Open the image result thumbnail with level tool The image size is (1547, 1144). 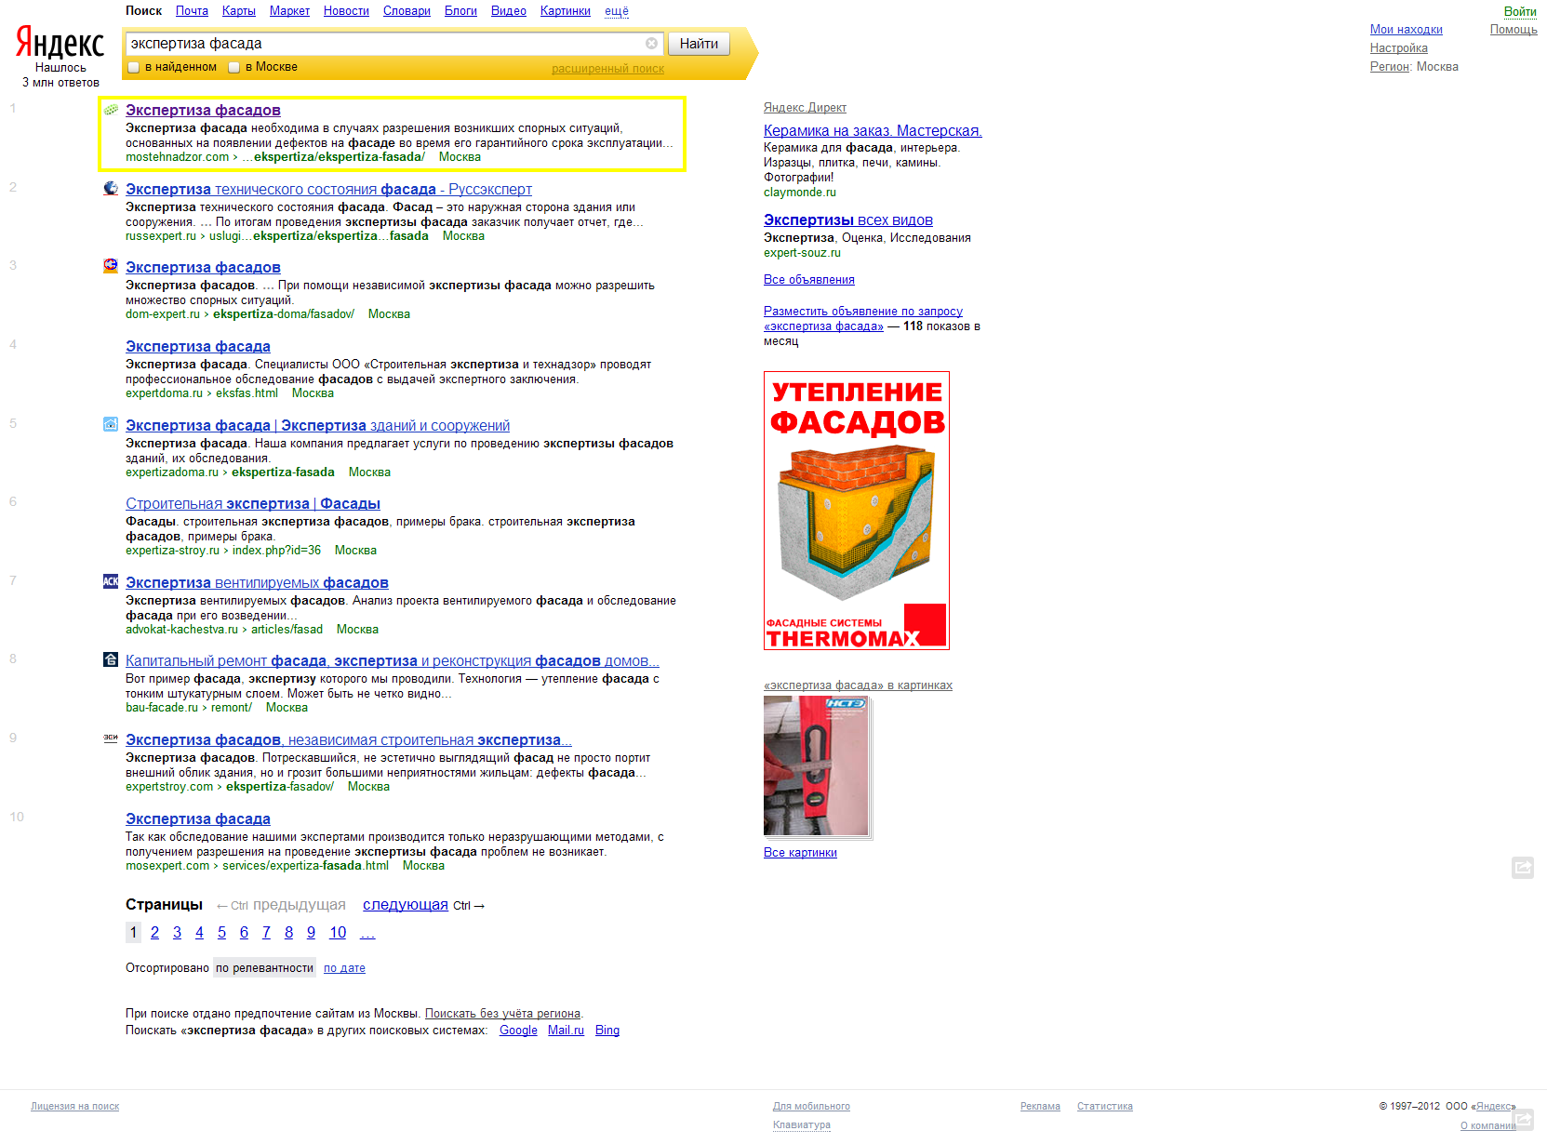click(x=816, y=765)
